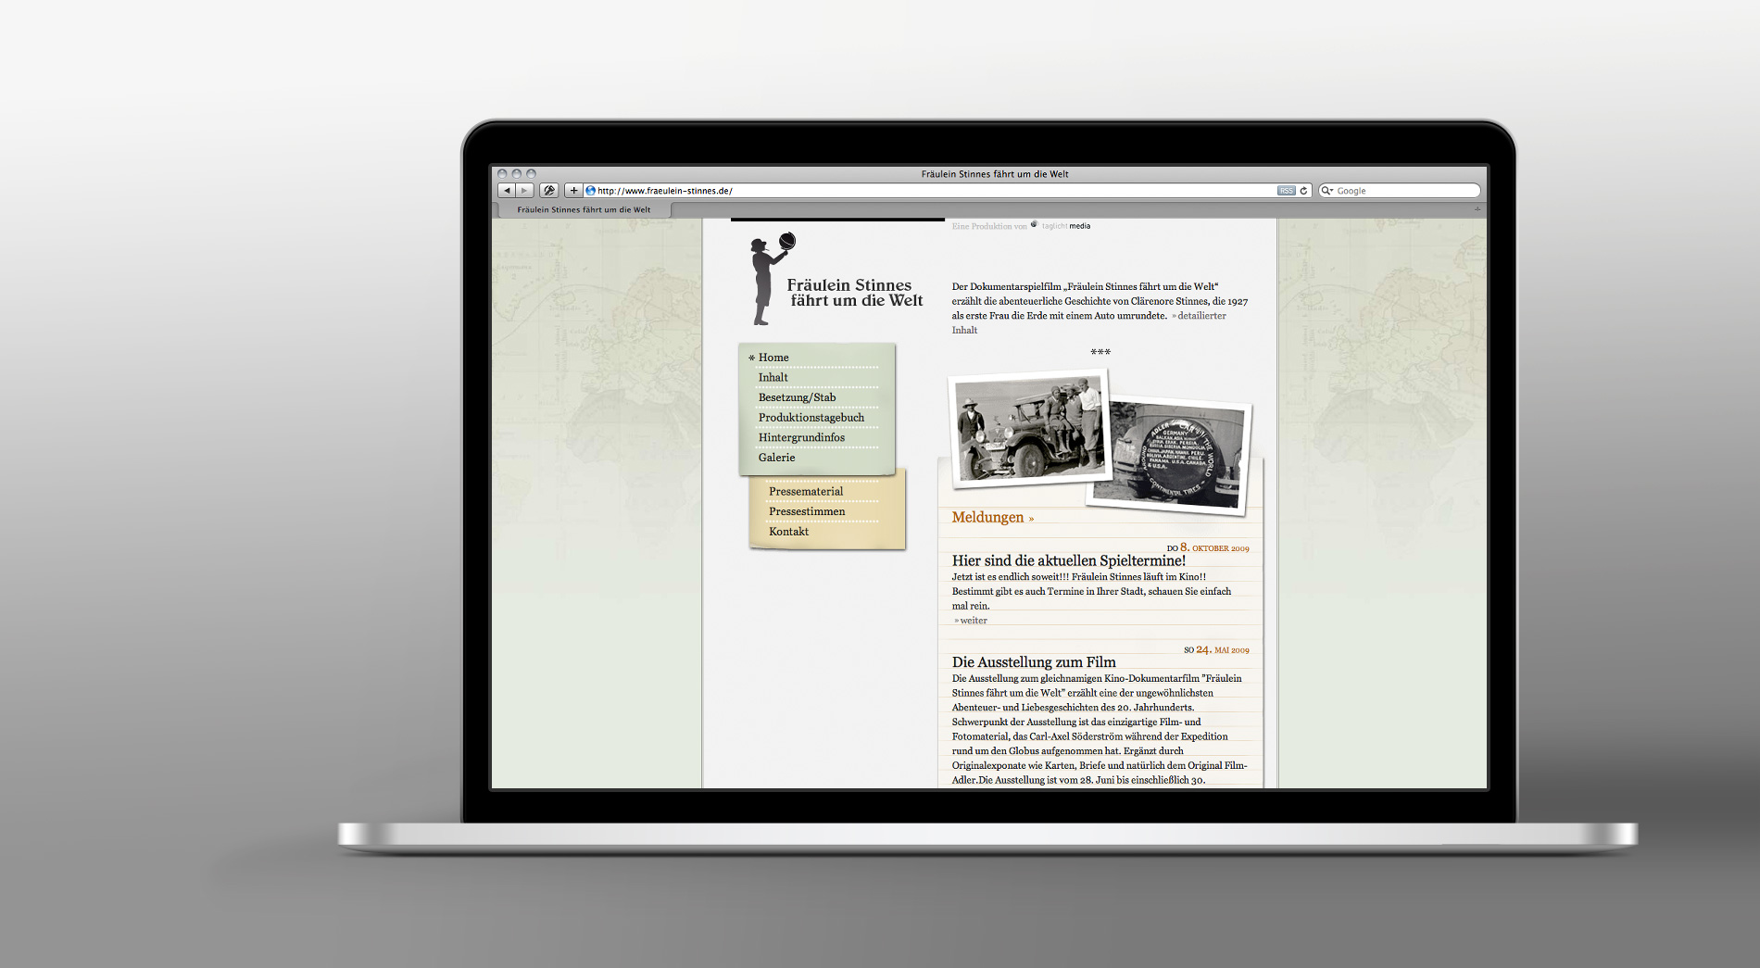Open Produktionstagebuch from the sidebar

[x=811, y=418]
